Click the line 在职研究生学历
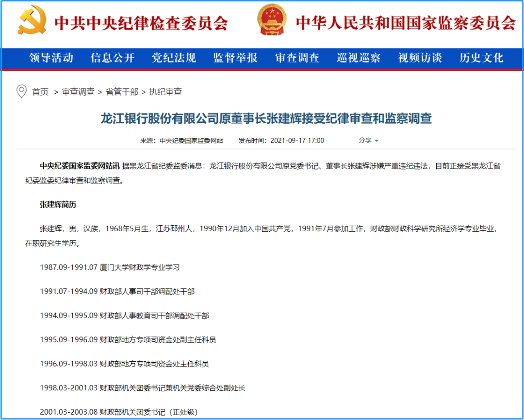 coord(53,243)
